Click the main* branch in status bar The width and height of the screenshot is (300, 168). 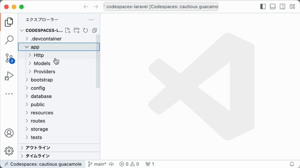point(97,164)
